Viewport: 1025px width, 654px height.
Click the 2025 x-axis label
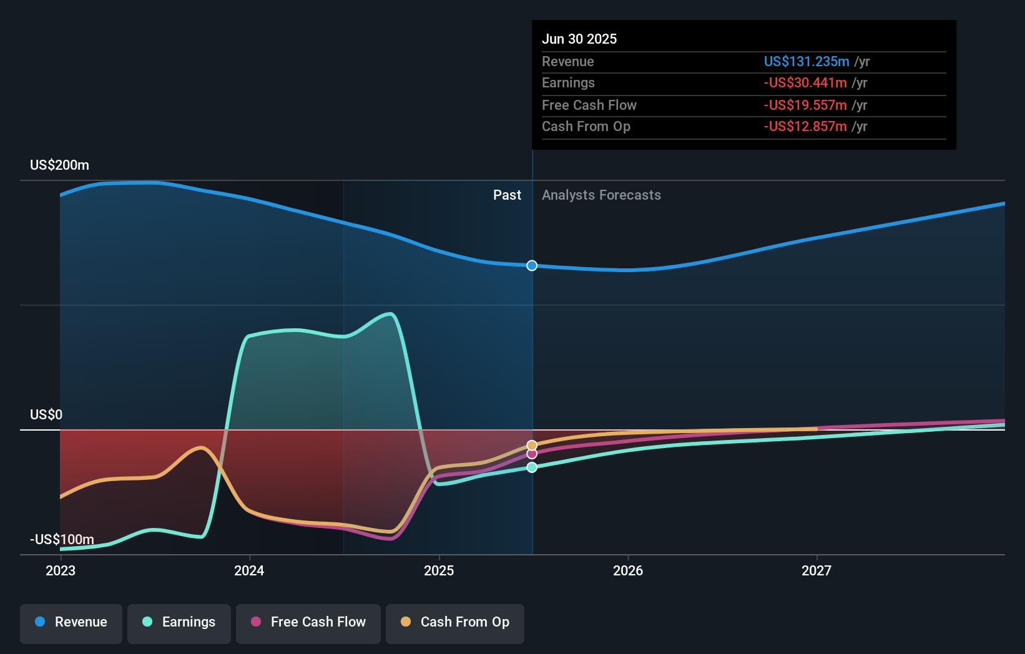point(439,570)
